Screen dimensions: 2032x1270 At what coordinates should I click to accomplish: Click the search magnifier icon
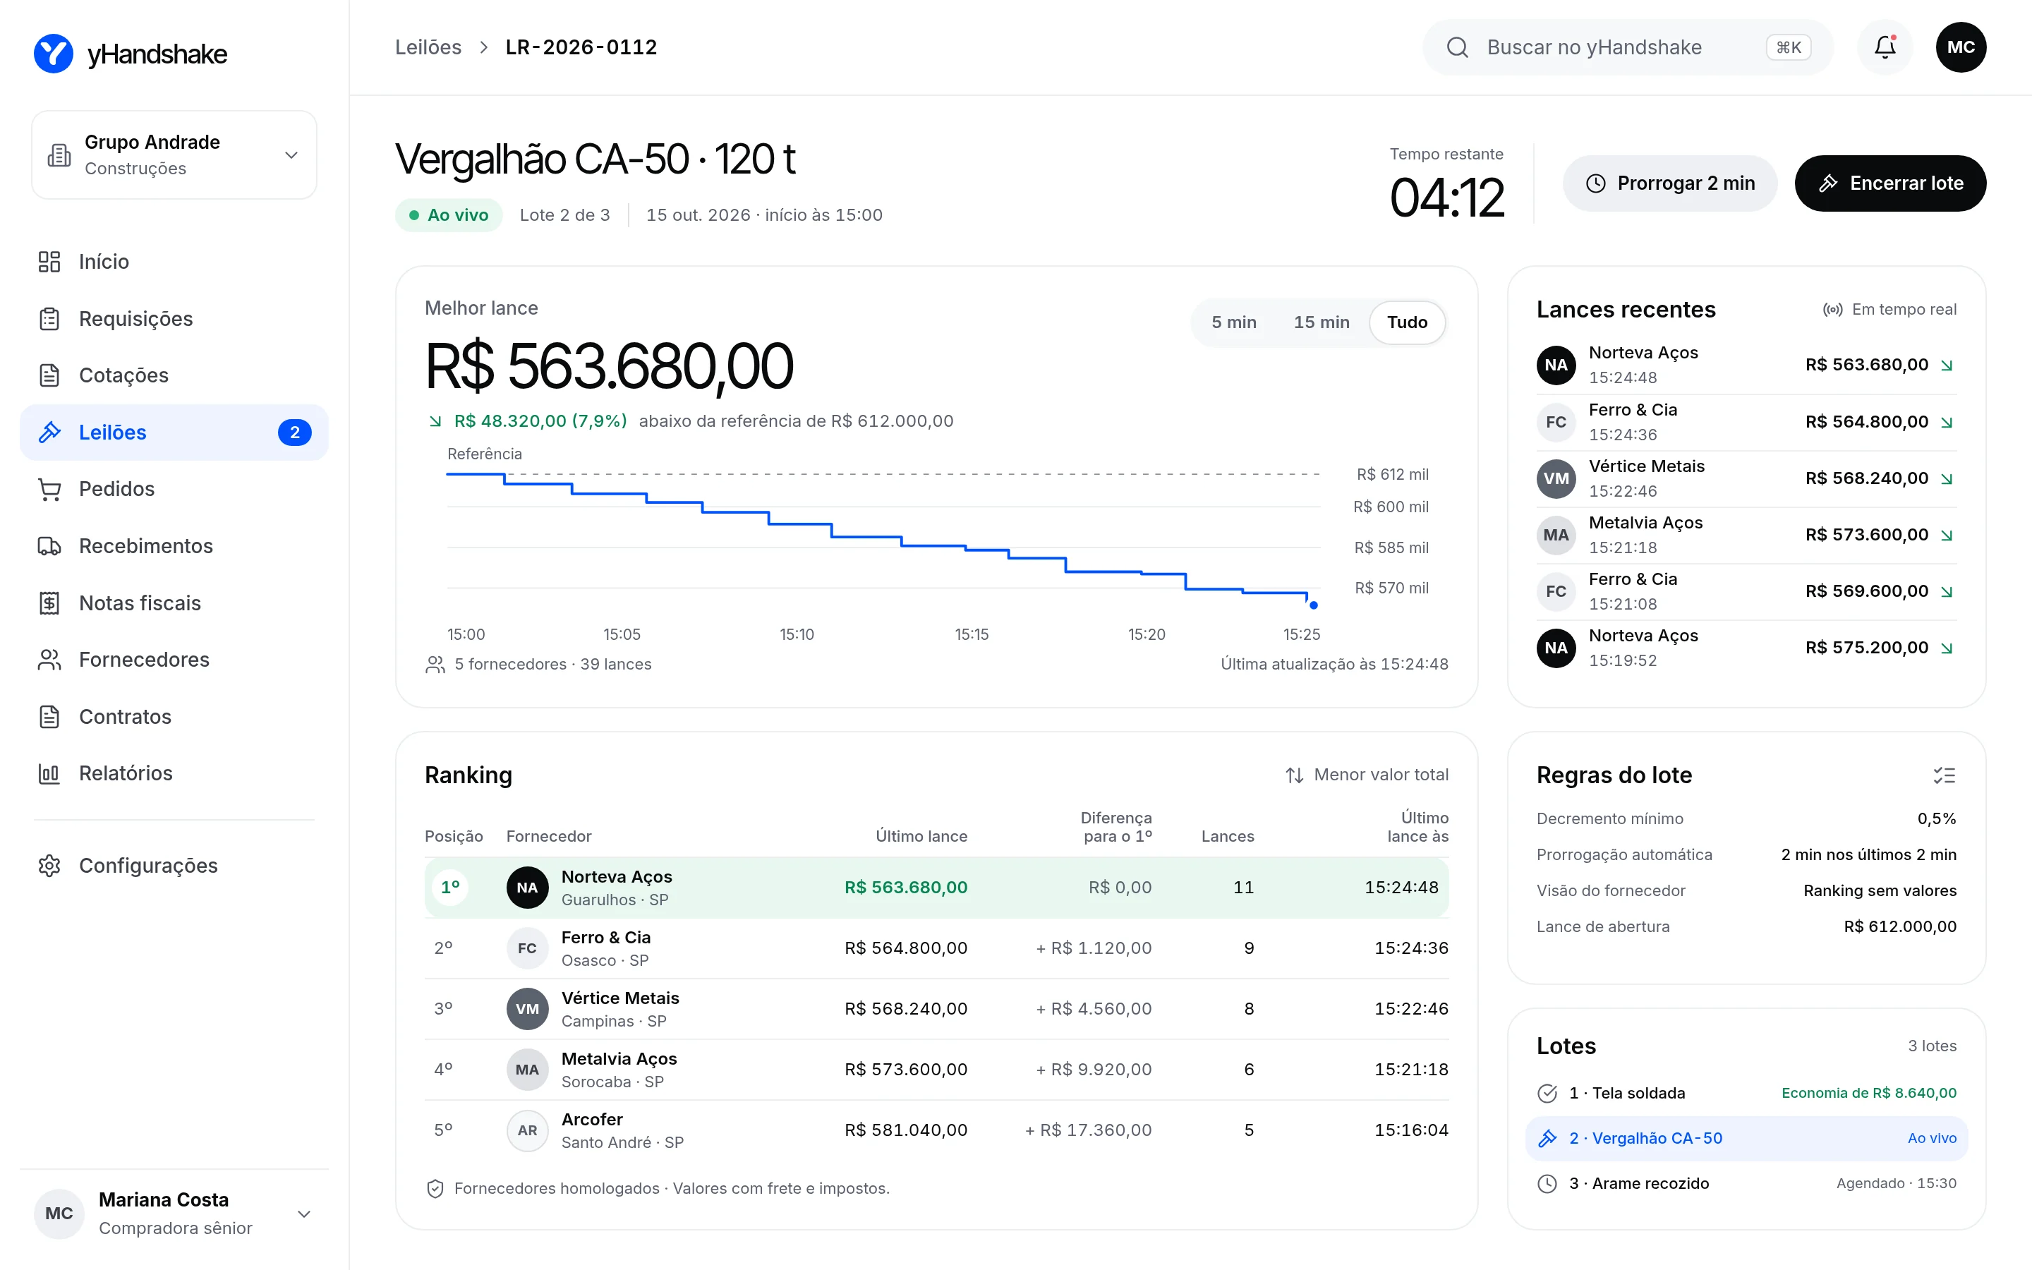pyautogui.click(x=1458, y=47)
